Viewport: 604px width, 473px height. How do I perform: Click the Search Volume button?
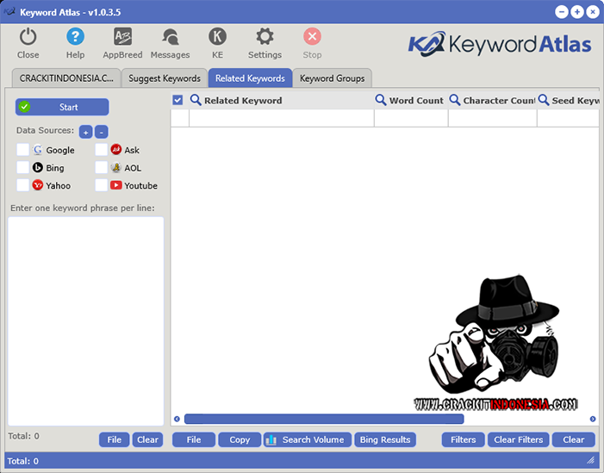[307, 439]
